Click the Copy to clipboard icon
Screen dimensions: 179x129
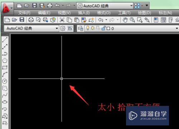(69, 20)
